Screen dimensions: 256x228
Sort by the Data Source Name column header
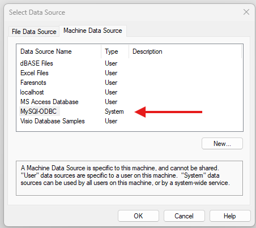[x=59, y=51]
